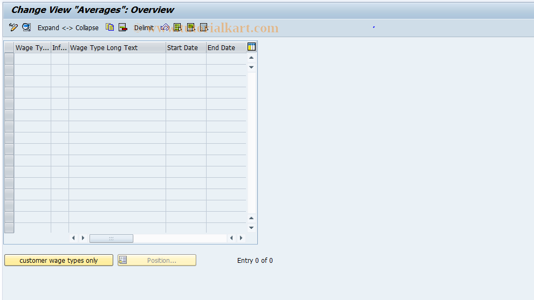534x300 pixels.
Task: Click select-all corner cell of table
Action: (9, 47)
